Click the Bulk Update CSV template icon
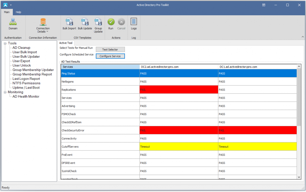The height and width of the screenshot is (192, 306). [85, 22]
